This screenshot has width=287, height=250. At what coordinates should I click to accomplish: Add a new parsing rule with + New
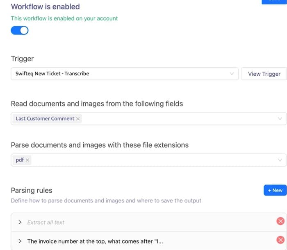(x=275, y=190)
